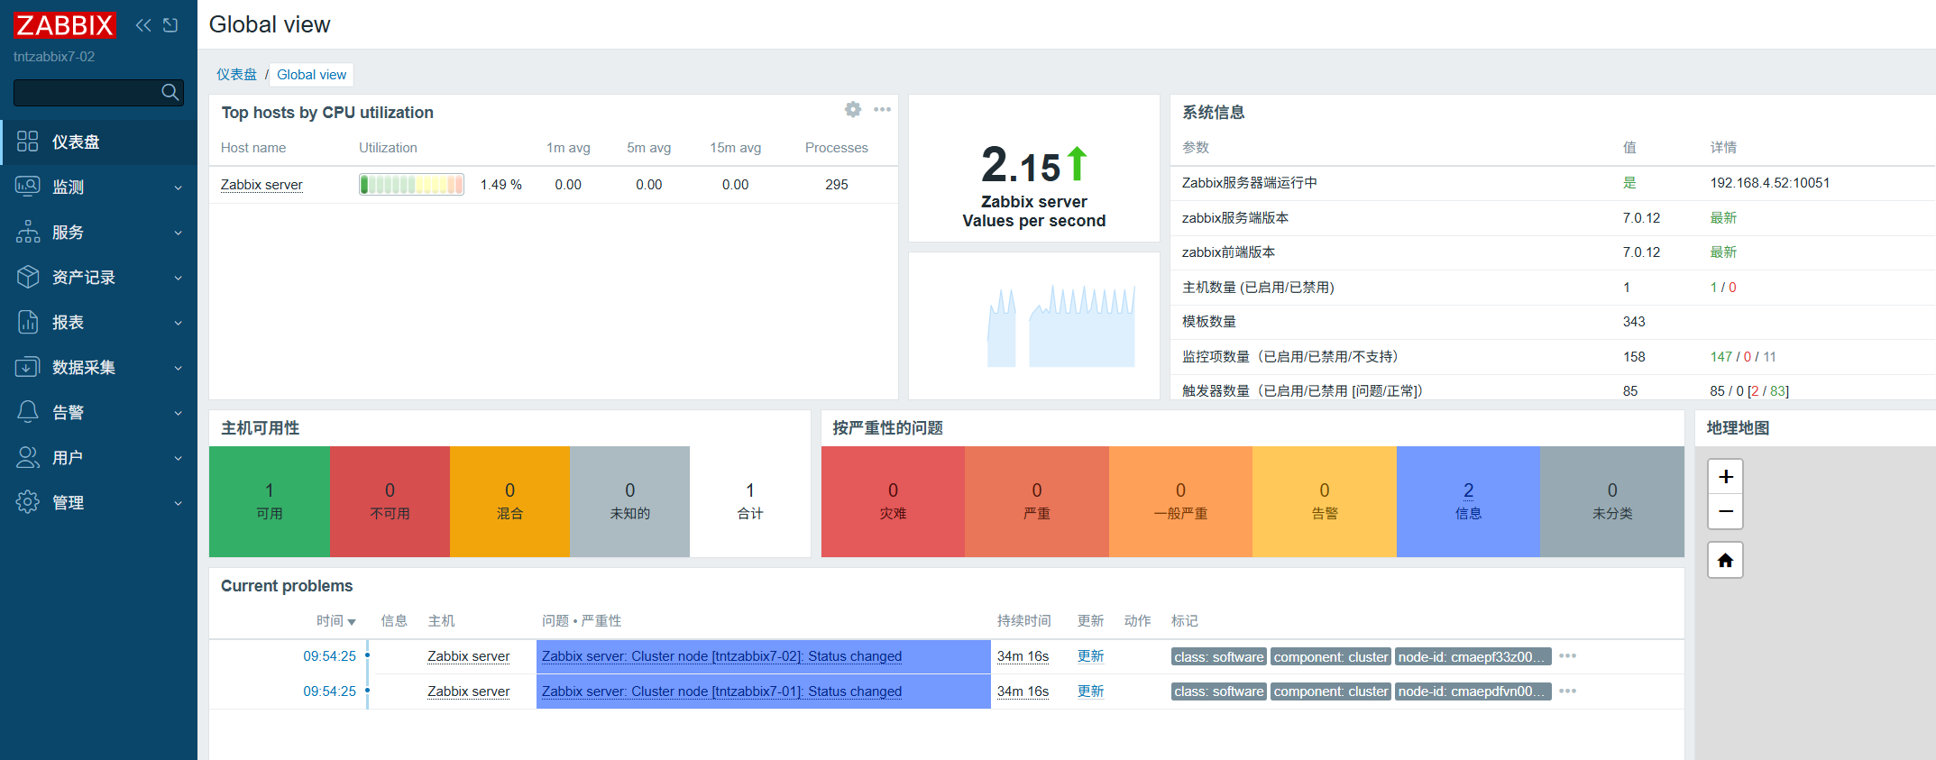The width and height of the screenshot is (1936, 760).
Task: Click the node-id: cmaepdfvn00 tag
Action: coord(1473,691)
